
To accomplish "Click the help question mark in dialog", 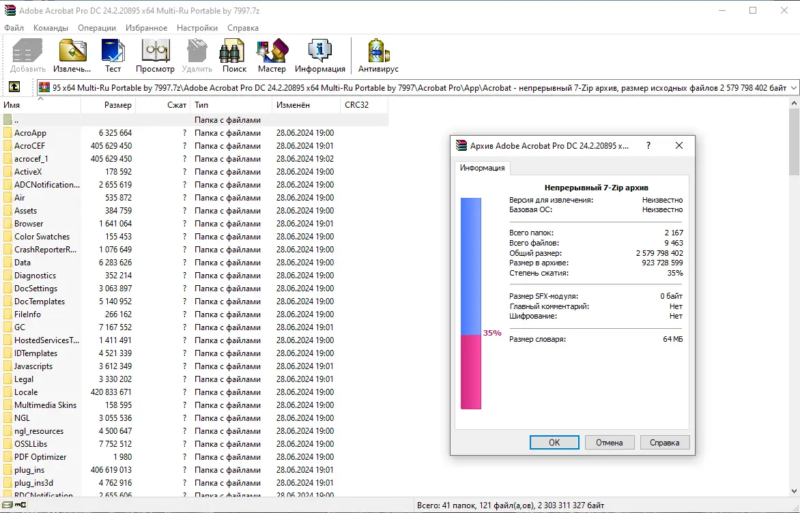I will coord(648,145).
